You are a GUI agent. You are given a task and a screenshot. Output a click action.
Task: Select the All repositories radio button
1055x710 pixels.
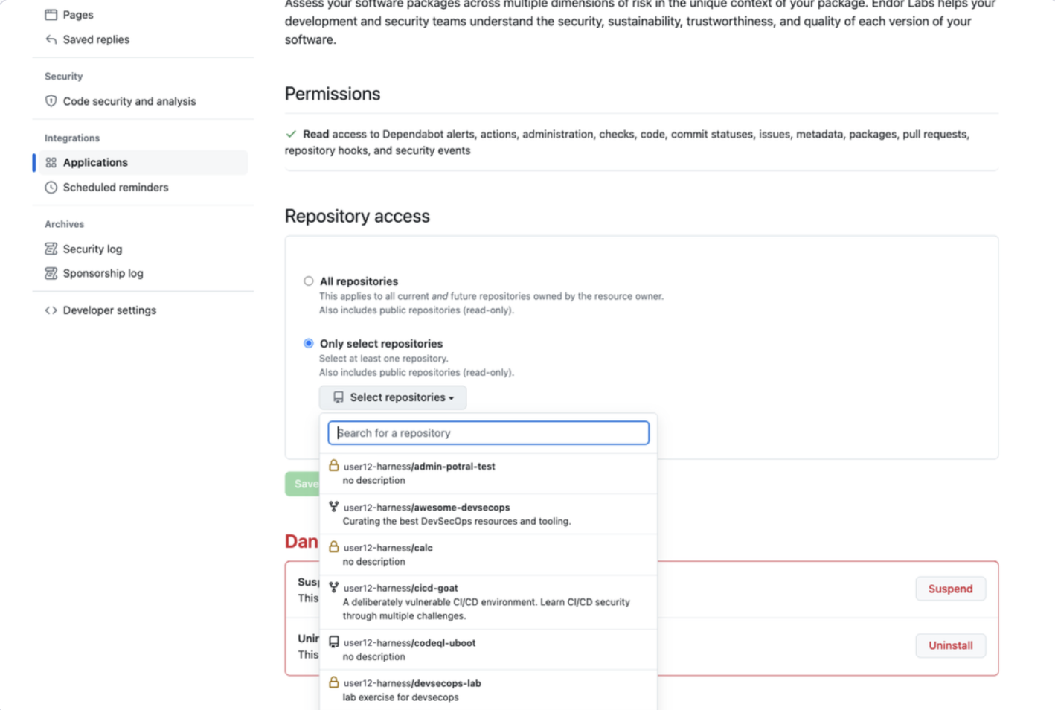309,281
